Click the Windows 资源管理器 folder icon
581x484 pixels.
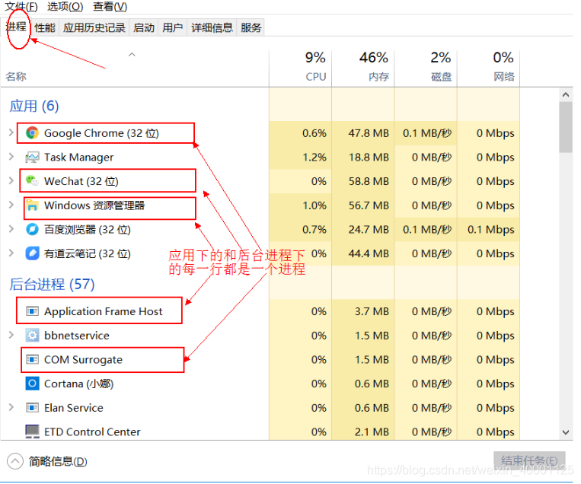coord(32,205)
